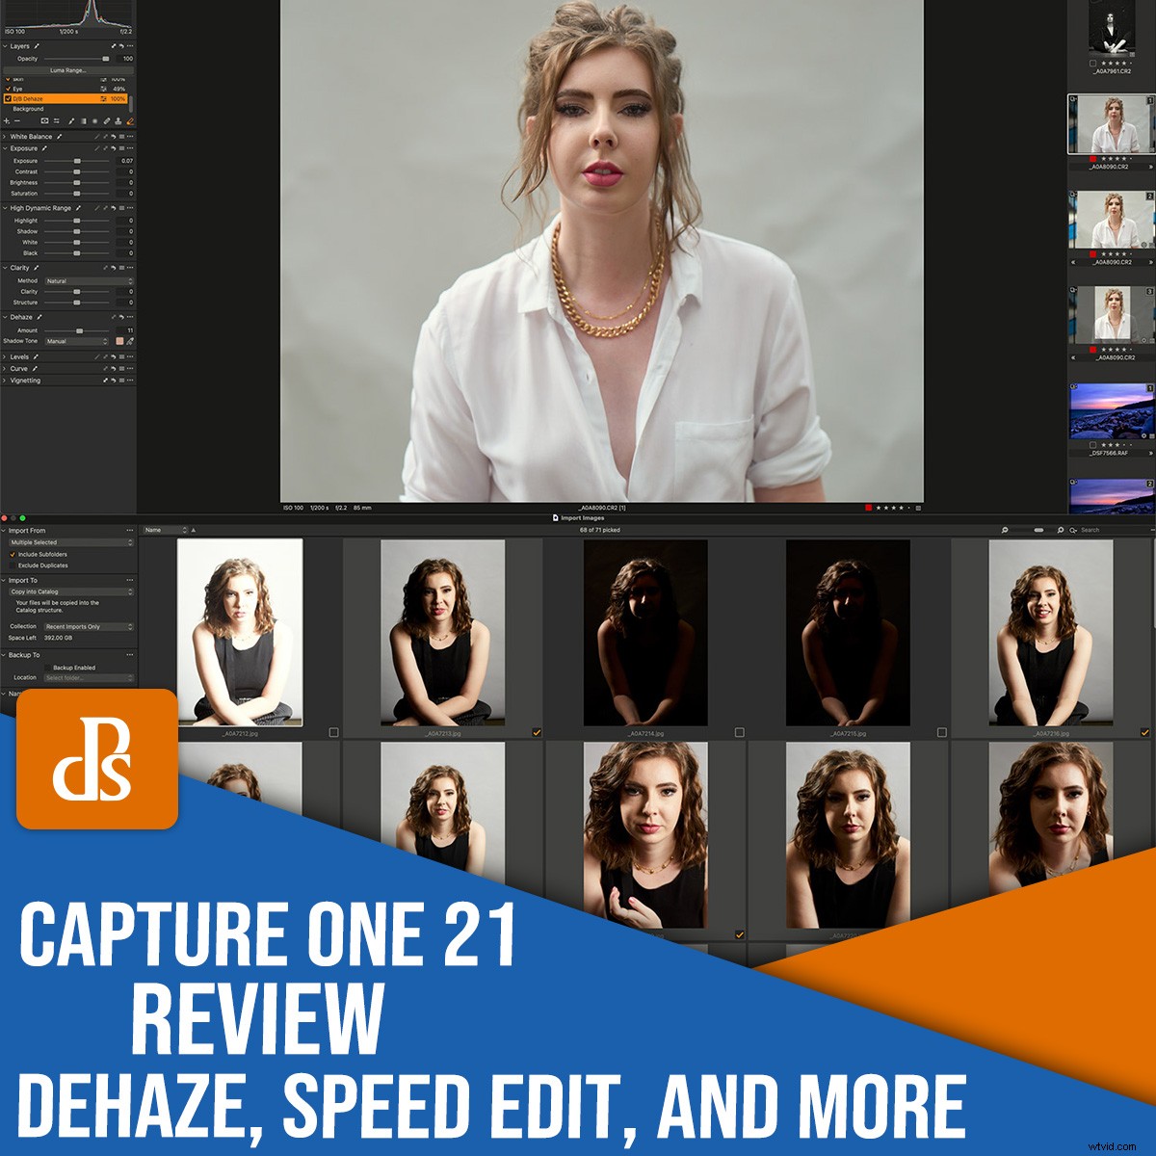Click the Curve panel edit pencil icon
This screenshot has height=1156, width=1156.
34,369
